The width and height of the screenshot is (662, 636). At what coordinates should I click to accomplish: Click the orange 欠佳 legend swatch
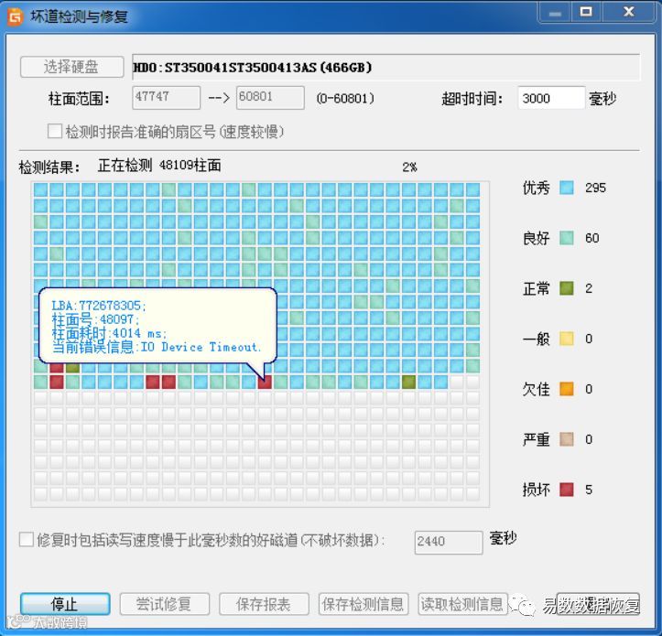(567, 389)
